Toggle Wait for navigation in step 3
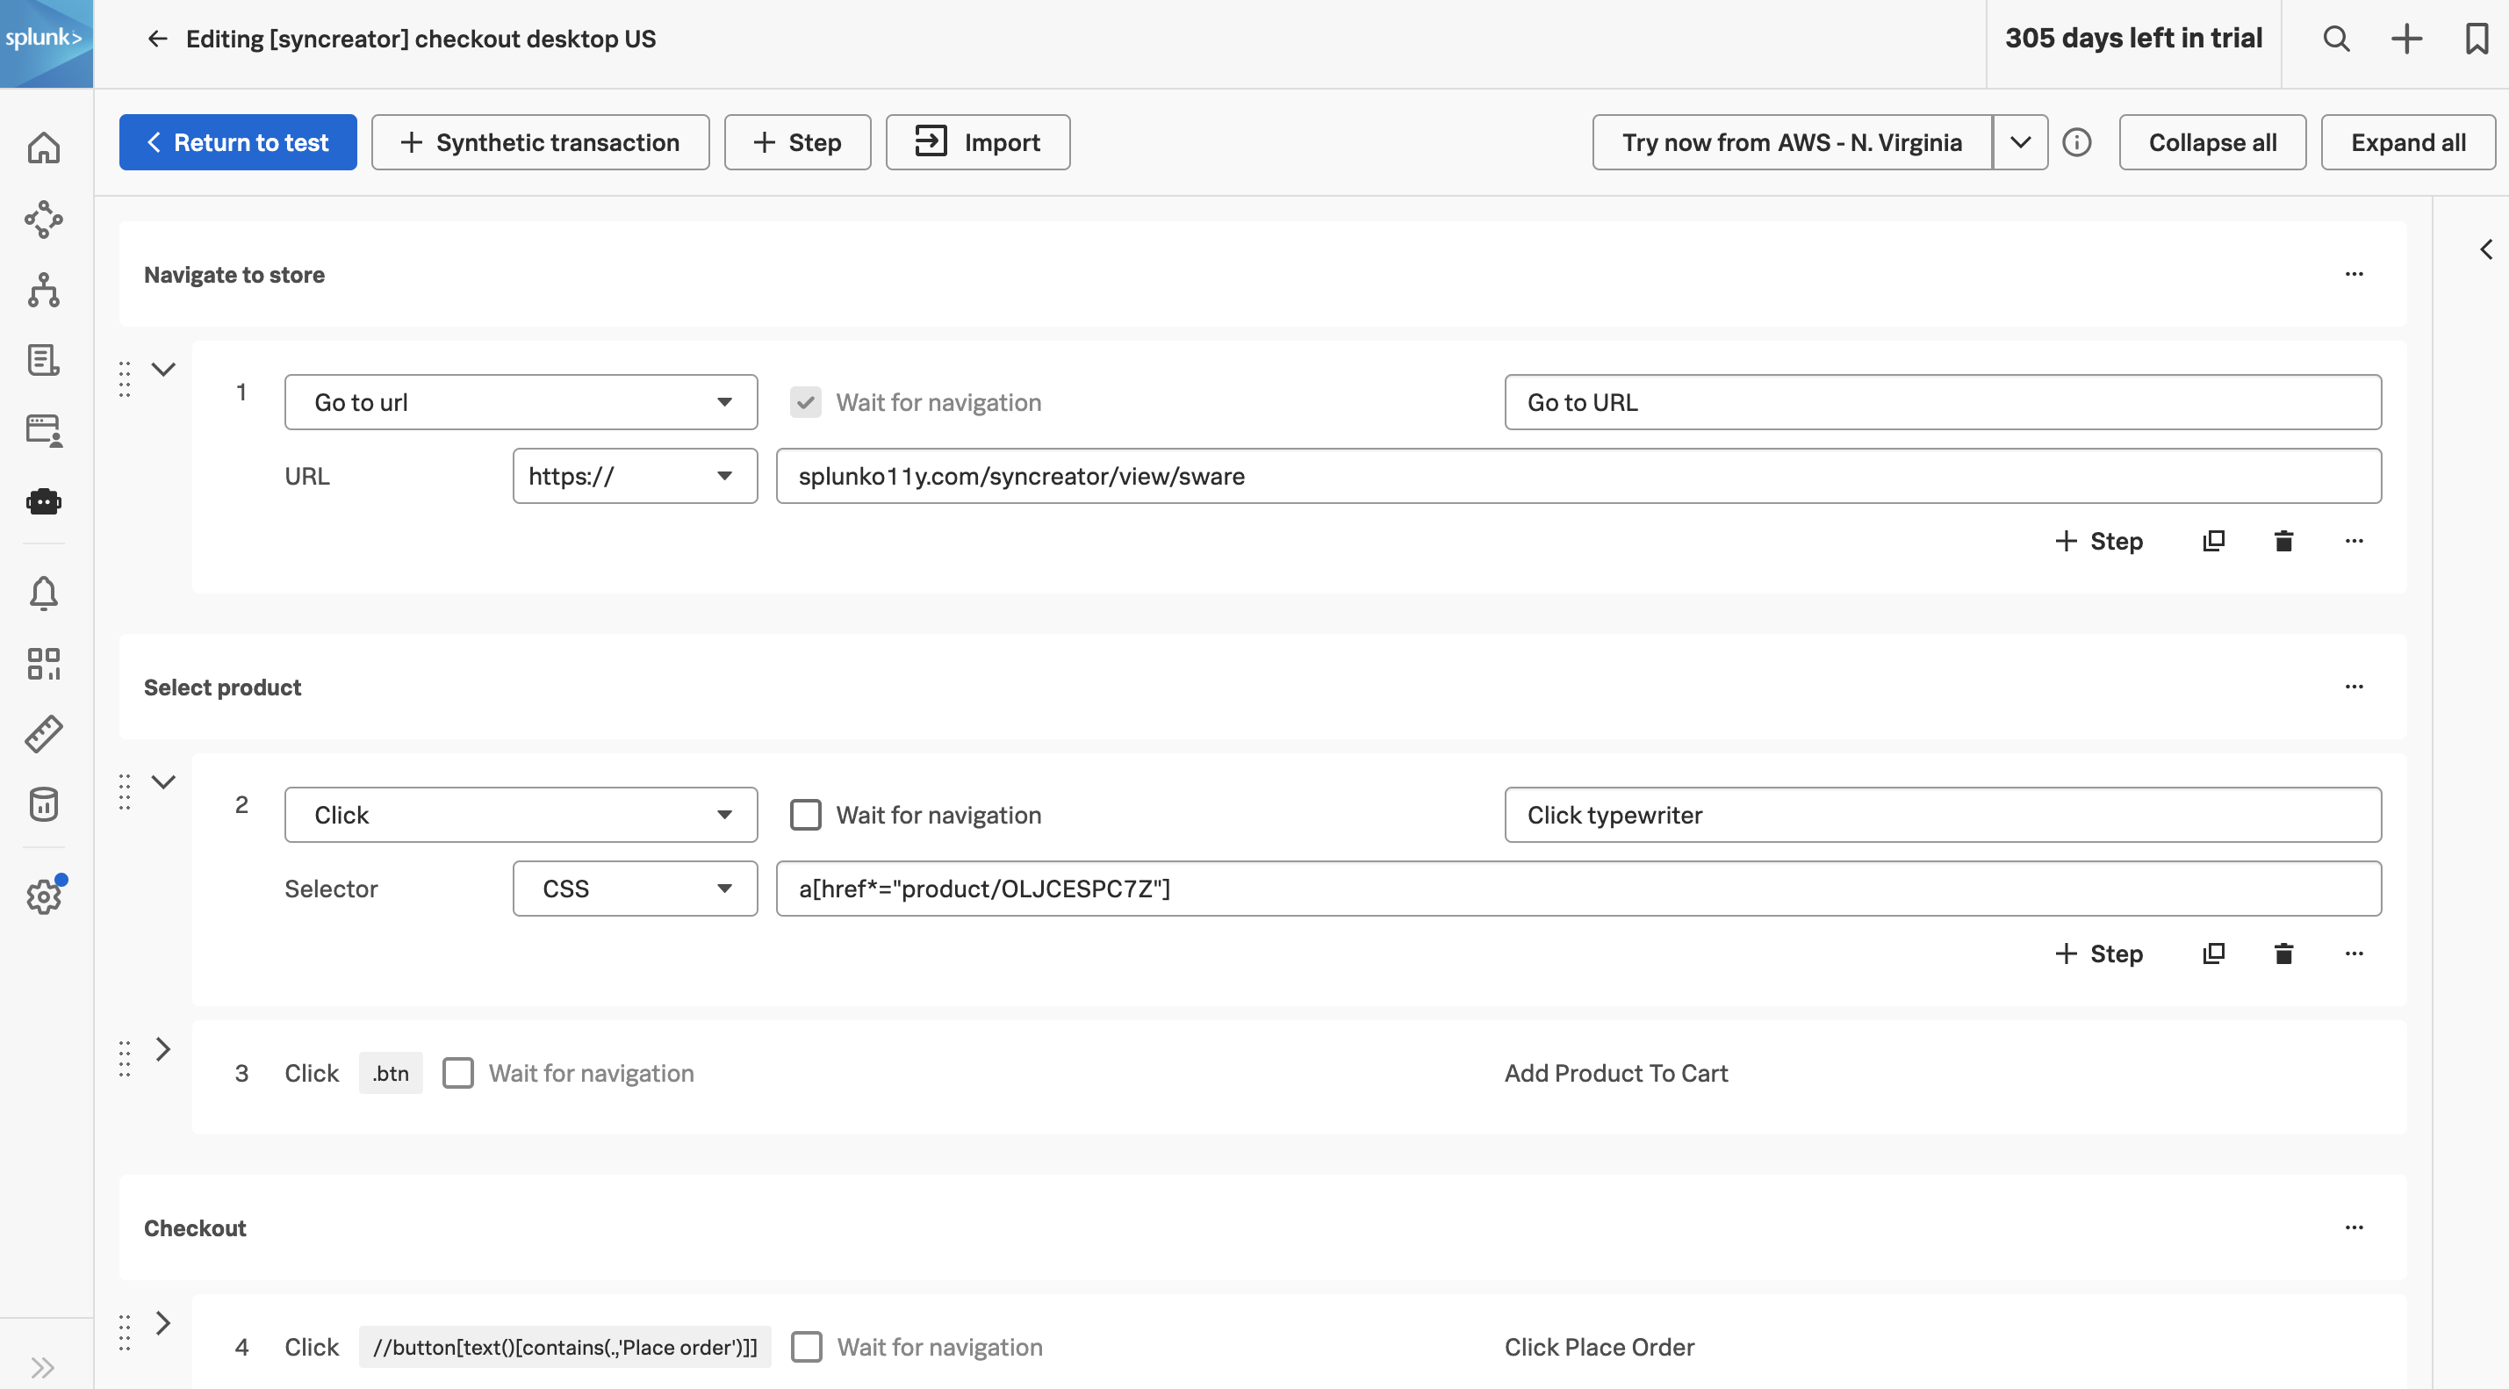 pos(457,1072)
